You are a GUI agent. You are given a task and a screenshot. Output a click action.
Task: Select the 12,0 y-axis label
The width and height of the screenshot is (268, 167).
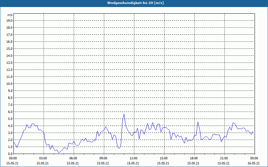(9, 70)
